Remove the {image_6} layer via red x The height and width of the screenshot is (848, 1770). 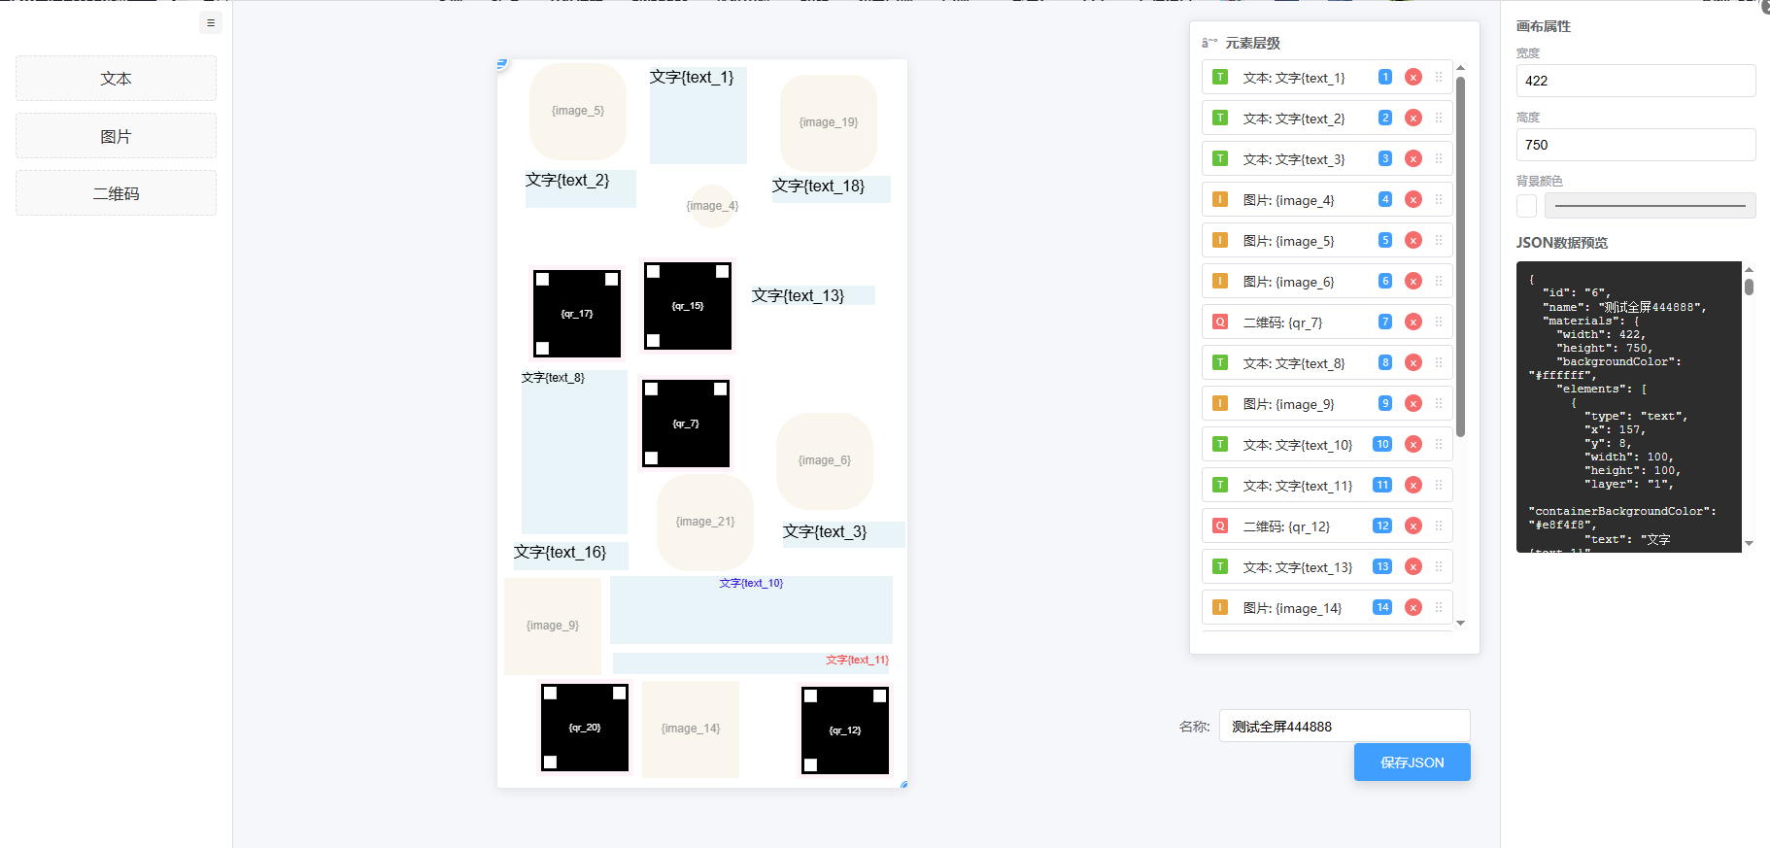(x=1413, y=282)
